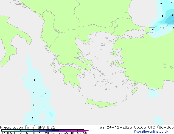Click the island of Rhodes on the map
Screen dimensions: 174x134
(x=134, y=91)
